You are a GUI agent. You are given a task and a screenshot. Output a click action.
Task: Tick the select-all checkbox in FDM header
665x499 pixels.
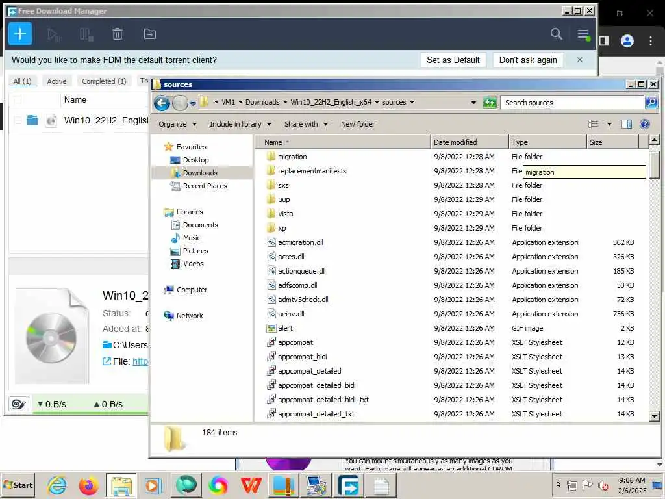point(18,99)
